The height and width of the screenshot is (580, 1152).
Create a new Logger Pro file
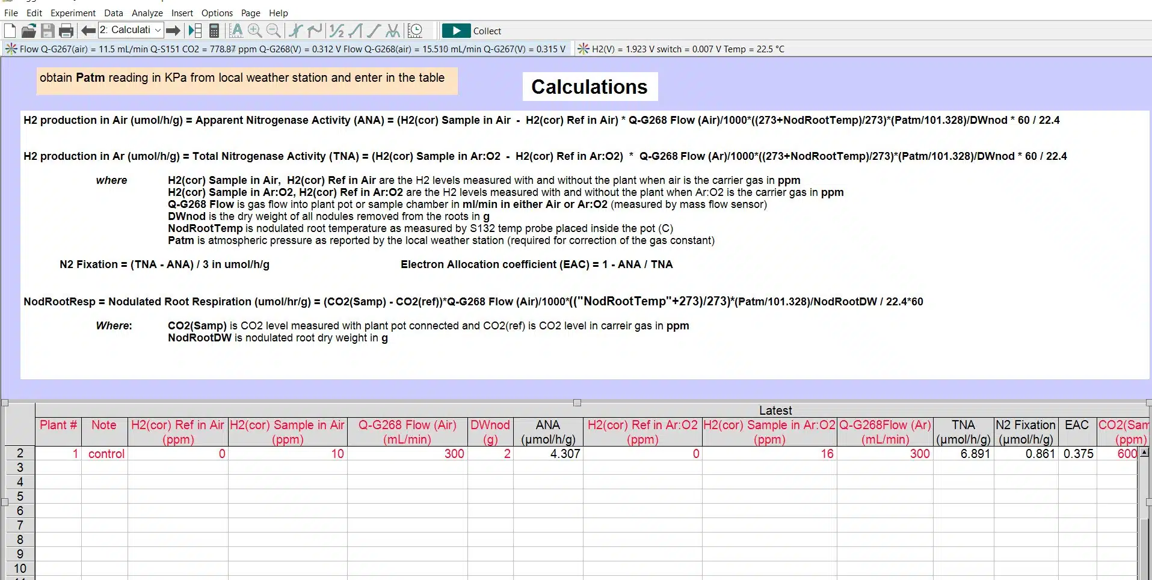pyautogui.click(x=9, y=31)
